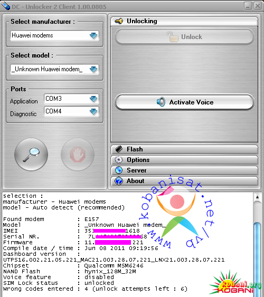Click the gear icon beside Options

tap(119, 160)
